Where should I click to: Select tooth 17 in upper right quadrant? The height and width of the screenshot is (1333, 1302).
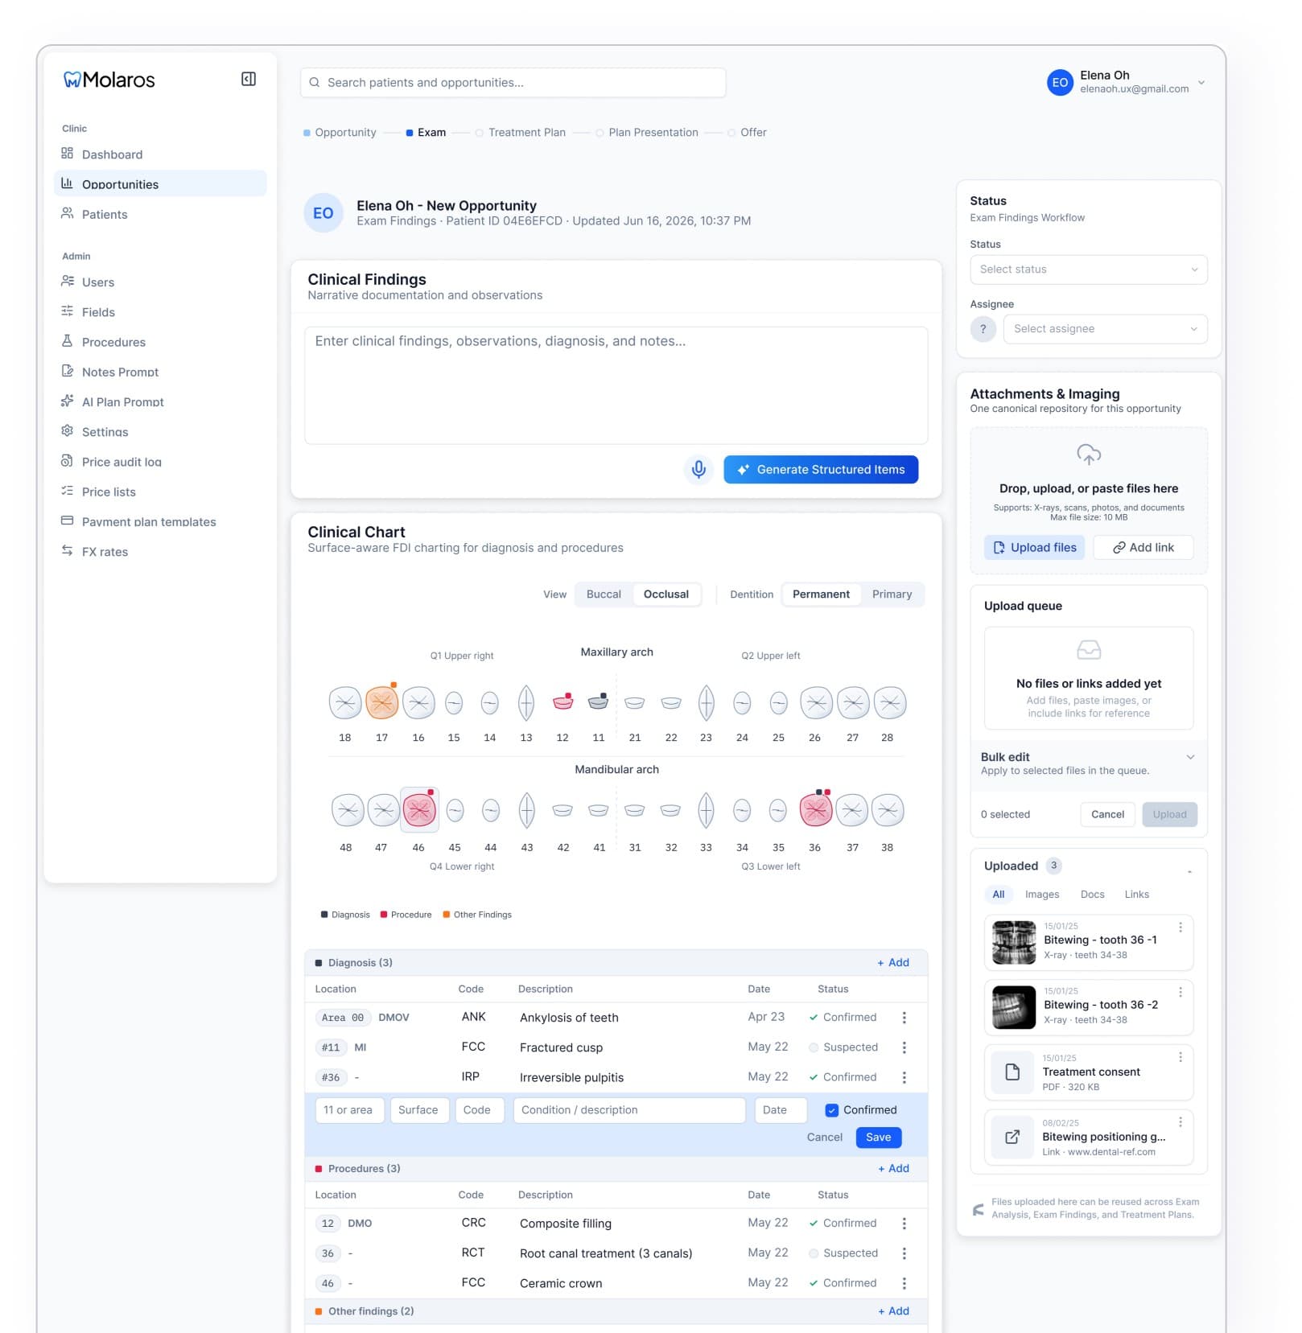[381, 702]
